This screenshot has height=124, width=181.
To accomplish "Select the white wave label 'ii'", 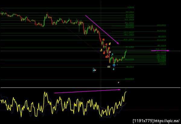I will pyautogui.click(x=110, y=52).
